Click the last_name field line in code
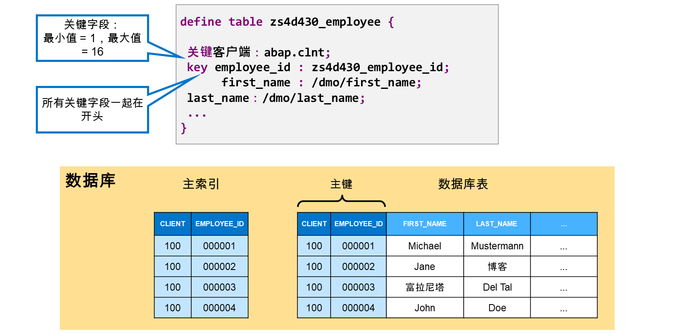Viewport: 674px width, 334px height. [275, 98]
